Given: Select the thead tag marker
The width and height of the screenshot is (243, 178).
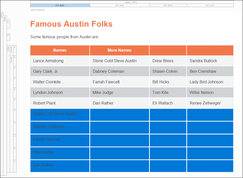Looking at the screenshot, I should tap(12, 51).
